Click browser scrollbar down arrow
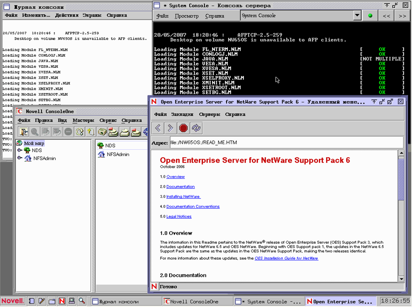 (x=401, y=279)
